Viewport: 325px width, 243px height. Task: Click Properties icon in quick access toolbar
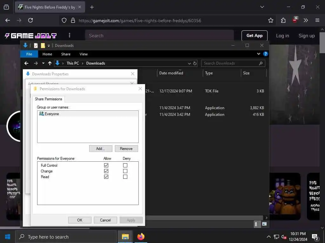(36, 46)
